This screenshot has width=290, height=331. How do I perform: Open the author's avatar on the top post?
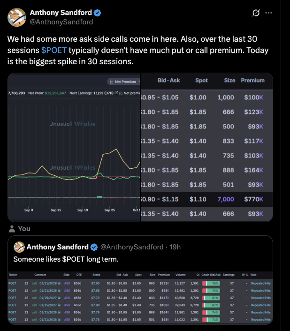pyautogui.click(x=16, y=17)
